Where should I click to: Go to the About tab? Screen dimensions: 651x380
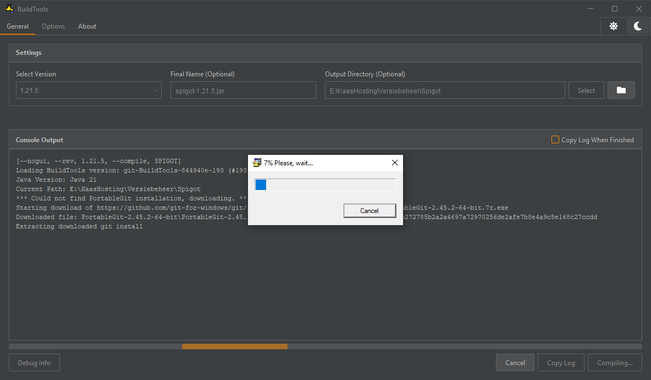point(87,26)
